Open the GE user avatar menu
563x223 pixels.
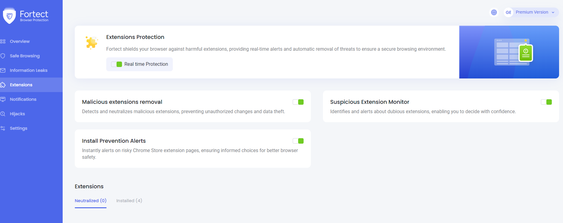click(x=508, y=12)
